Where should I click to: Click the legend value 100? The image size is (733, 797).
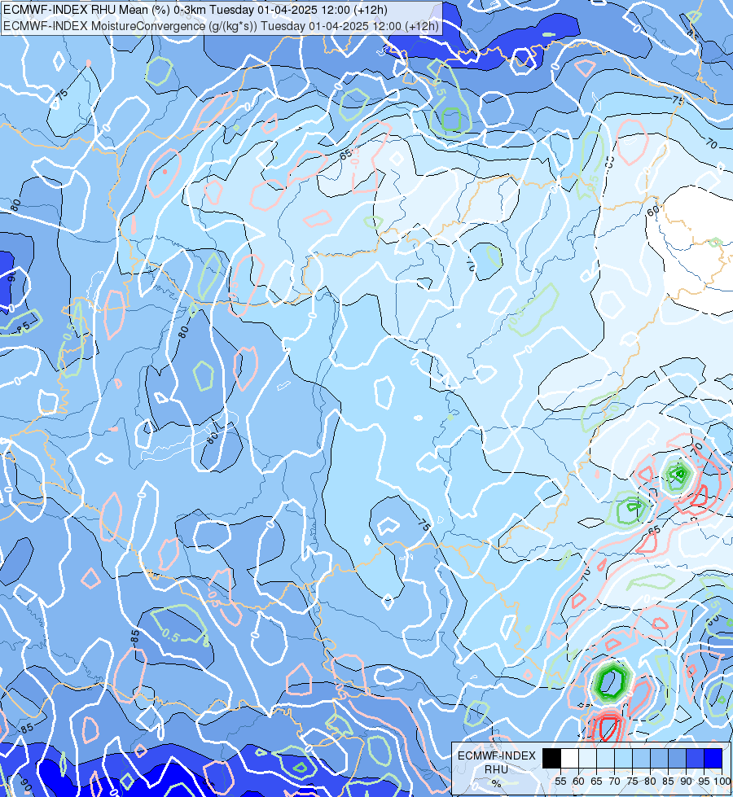click(722, 782)
